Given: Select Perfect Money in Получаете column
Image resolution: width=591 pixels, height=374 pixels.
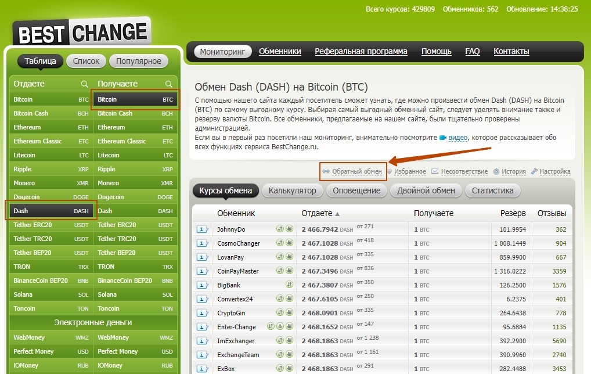Looking at the screenshot, I should [x=135, y=352].
